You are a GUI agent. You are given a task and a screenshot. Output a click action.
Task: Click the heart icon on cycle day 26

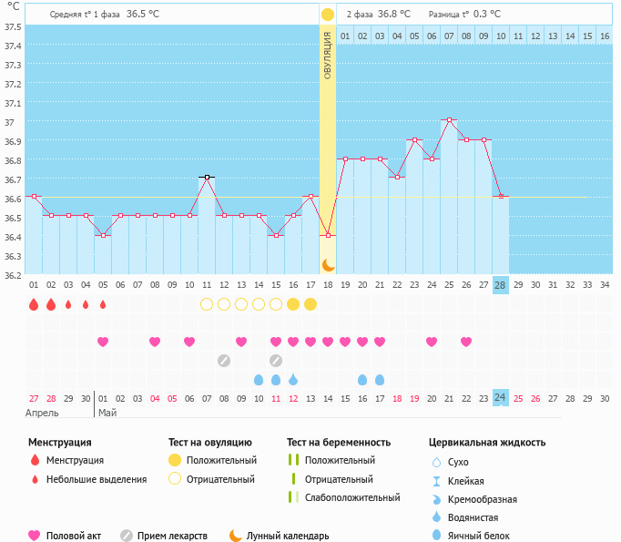coord(466,342)
